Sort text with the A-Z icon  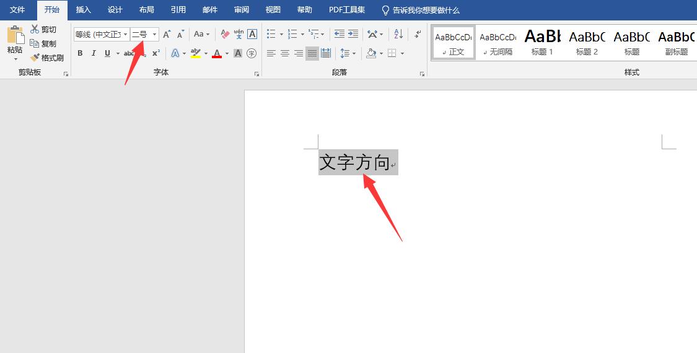click(x=398, y=34)
